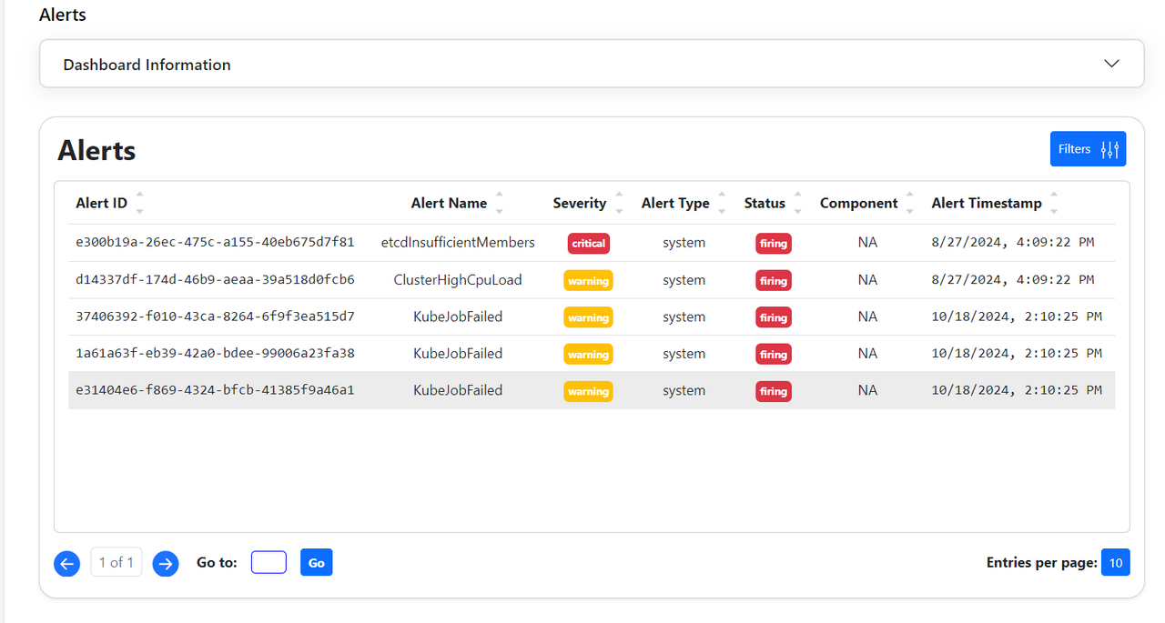Focus the Go to page input field
Screen dimensions: 1165x623
(268, 562)
